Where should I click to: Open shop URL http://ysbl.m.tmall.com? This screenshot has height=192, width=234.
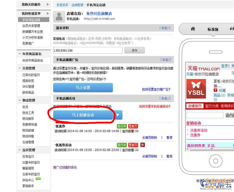(99, 19)
